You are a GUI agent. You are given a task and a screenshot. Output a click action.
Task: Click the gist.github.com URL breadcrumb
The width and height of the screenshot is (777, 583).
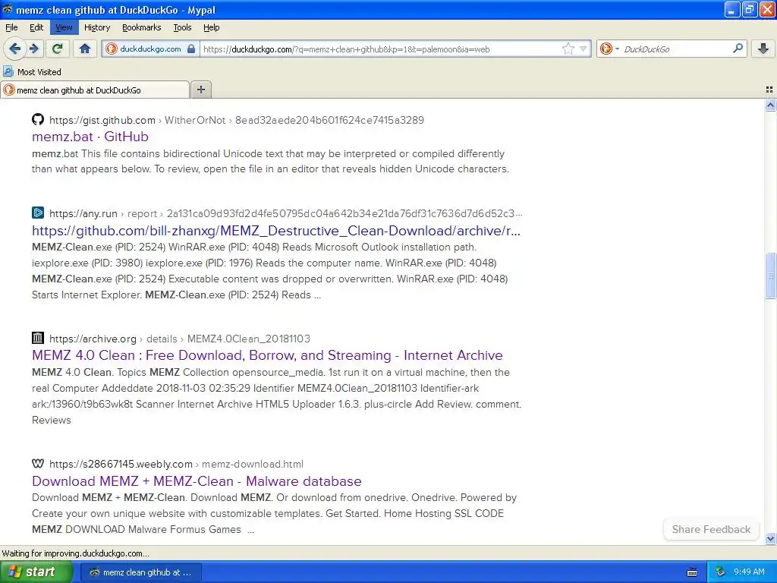102,120
